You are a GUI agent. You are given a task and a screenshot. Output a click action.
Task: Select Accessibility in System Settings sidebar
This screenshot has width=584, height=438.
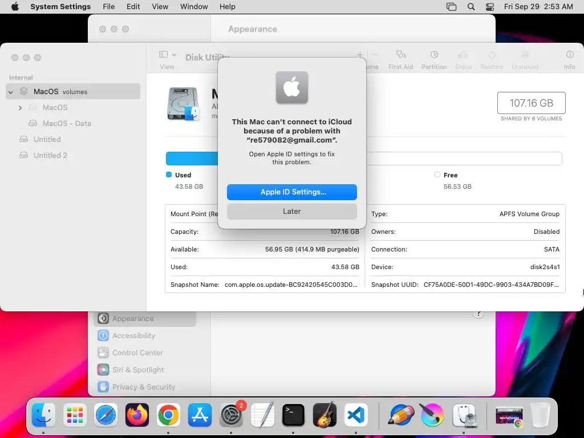coord(144,335)
